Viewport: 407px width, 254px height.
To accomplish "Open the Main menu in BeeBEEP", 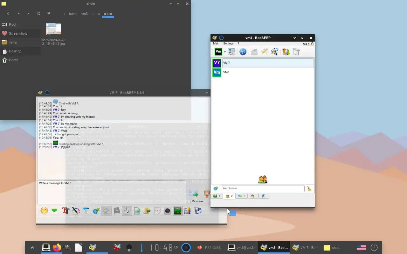I will pos(216,43).
